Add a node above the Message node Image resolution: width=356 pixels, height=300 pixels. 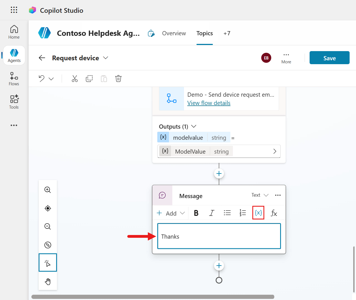point(219,174)
